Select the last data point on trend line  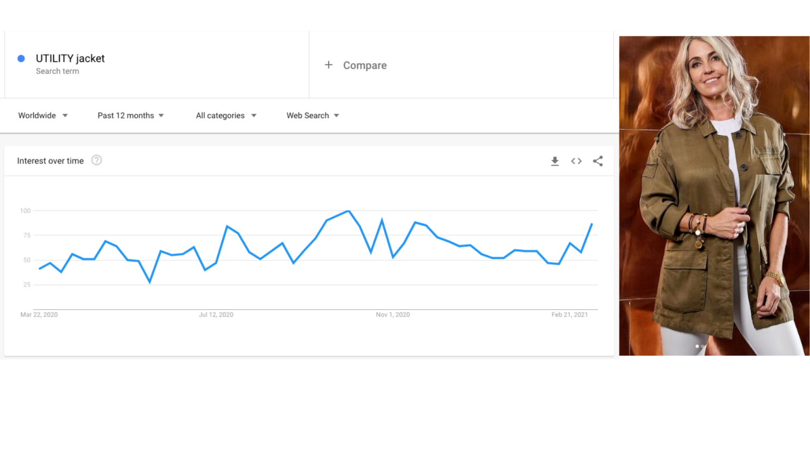[x=592, y=224]
